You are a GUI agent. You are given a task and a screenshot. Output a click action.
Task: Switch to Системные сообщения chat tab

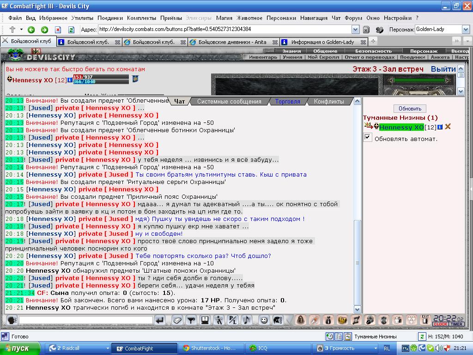pos(229,101)
